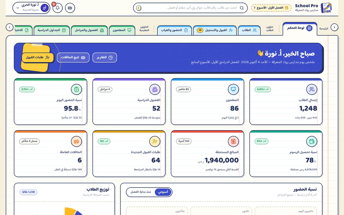The width and height of the screenshot is (344, 215).
Task: Click the نسبة الحضور chart heading
Action: point(305,189)
